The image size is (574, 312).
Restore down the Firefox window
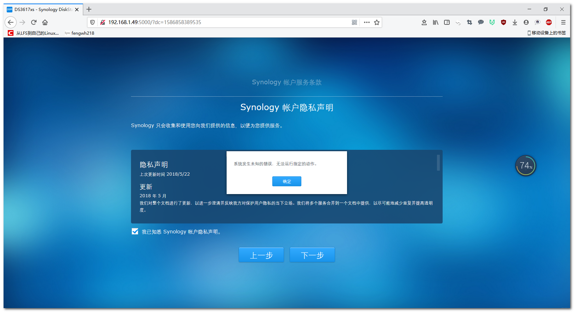[546, 9]
